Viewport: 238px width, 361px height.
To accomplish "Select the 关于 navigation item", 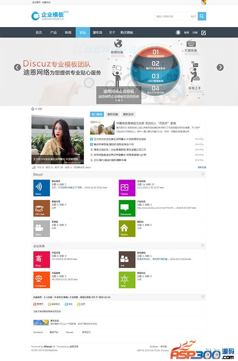I will 112,33.
